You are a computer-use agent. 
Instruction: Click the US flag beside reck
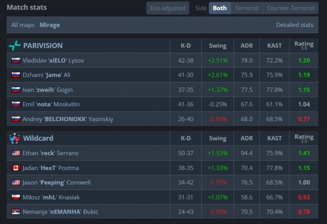[x=16, y=153]
